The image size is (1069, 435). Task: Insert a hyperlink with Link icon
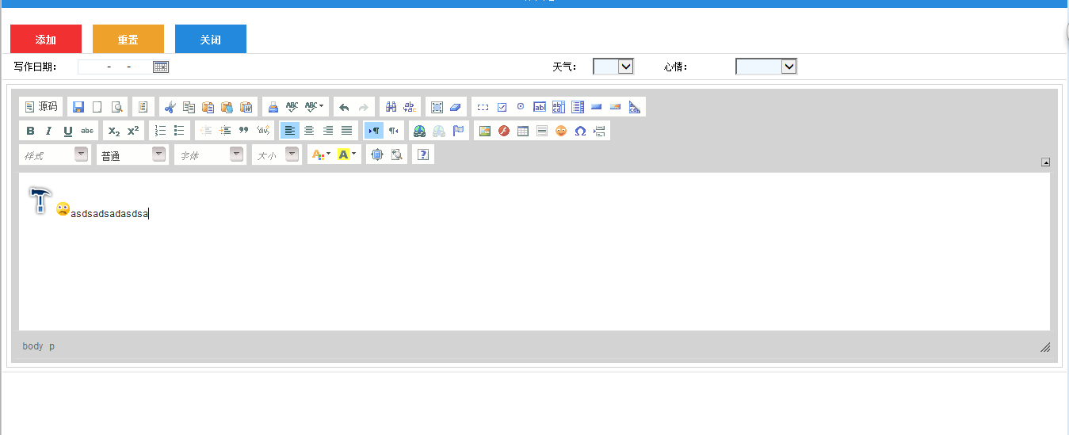pyautogui.click(x=420, y=131)
